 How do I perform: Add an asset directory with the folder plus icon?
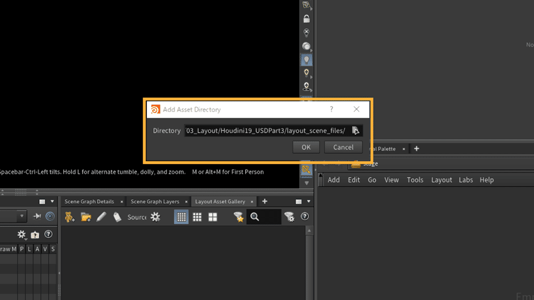(x=86, y=217)
